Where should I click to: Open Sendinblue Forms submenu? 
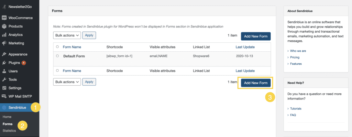[8, 124]
